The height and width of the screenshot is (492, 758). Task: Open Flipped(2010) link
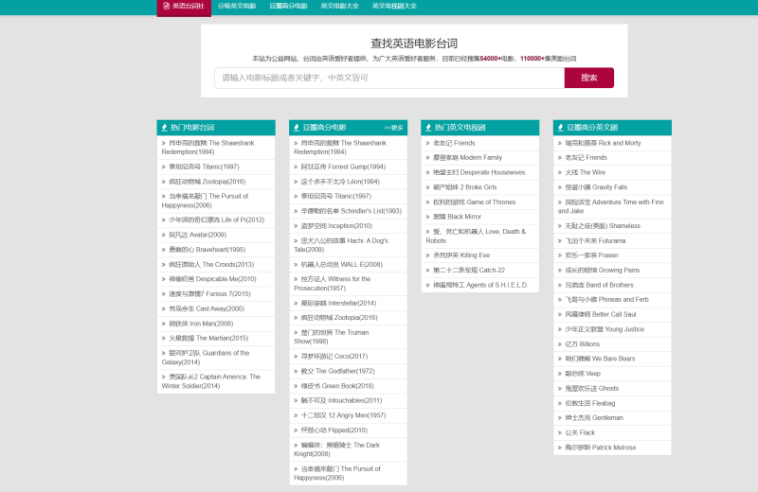click(x=334, y=430)
